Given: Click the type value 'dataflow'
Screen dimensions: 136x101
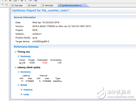Looking at the screenshot, I should [x=57, y=81].
